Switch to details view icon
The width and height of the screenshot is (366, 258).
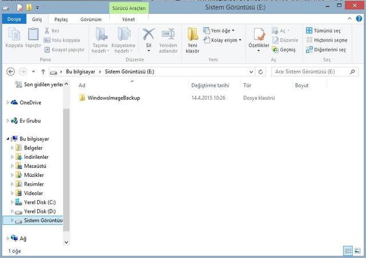click(348, 251)
